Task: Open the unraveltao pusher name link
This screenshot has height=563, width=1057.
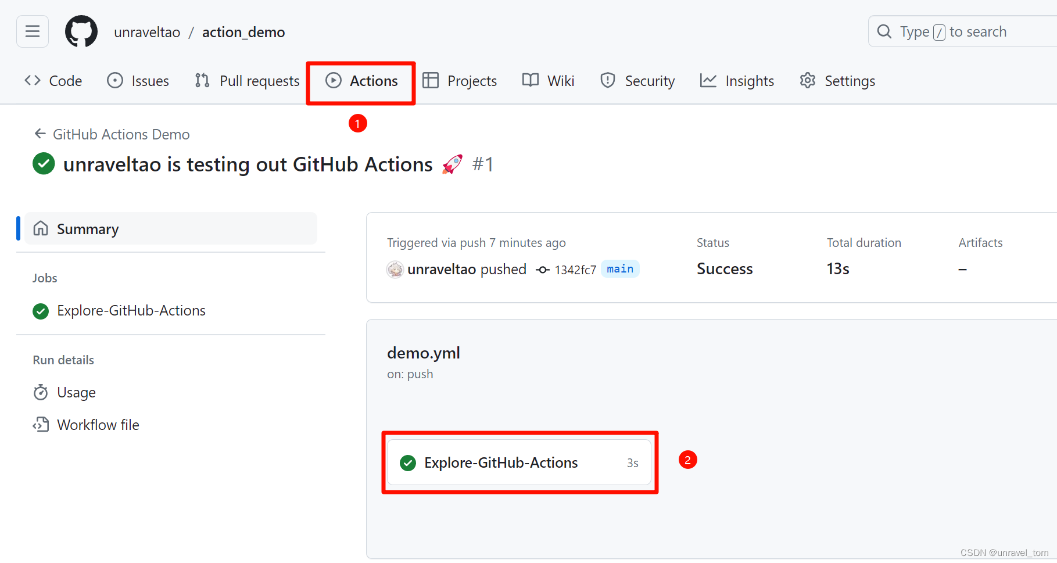Action: click(442, 270)
